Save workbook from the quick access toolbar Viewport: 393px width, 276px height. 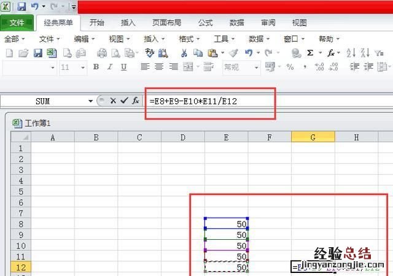pyautogui.click(x=21, y=7)
